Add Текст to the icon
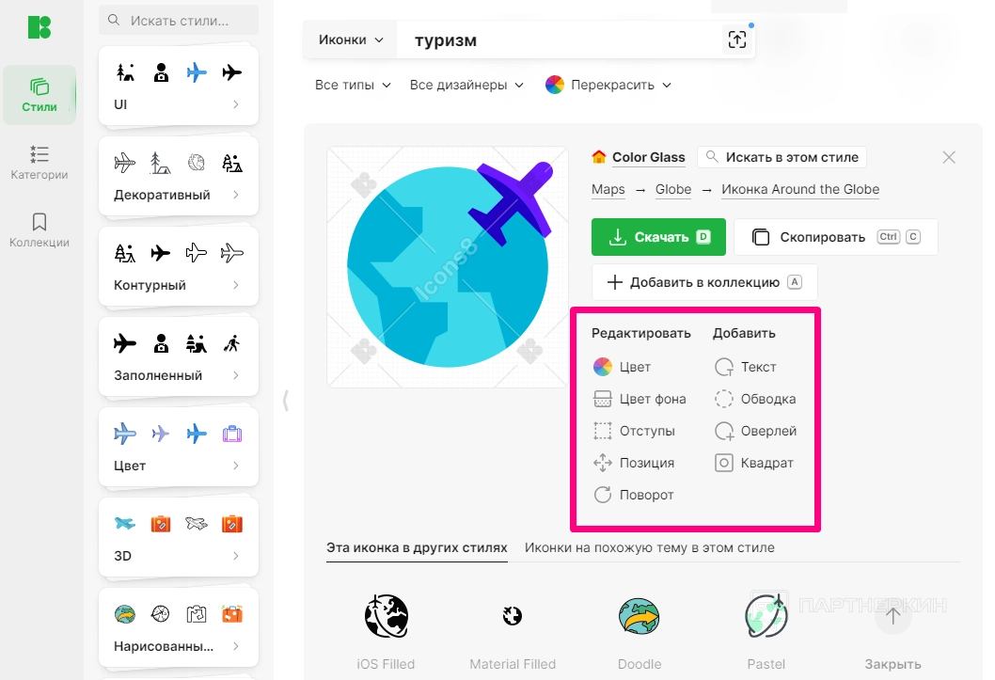The image size is (995, 680). tap(745, 367)
